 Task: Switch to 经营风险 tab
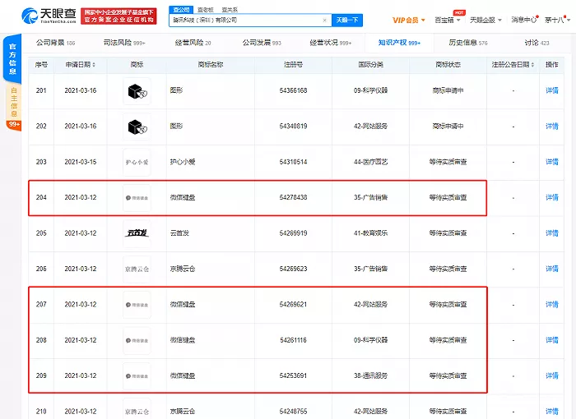point(193,43)
